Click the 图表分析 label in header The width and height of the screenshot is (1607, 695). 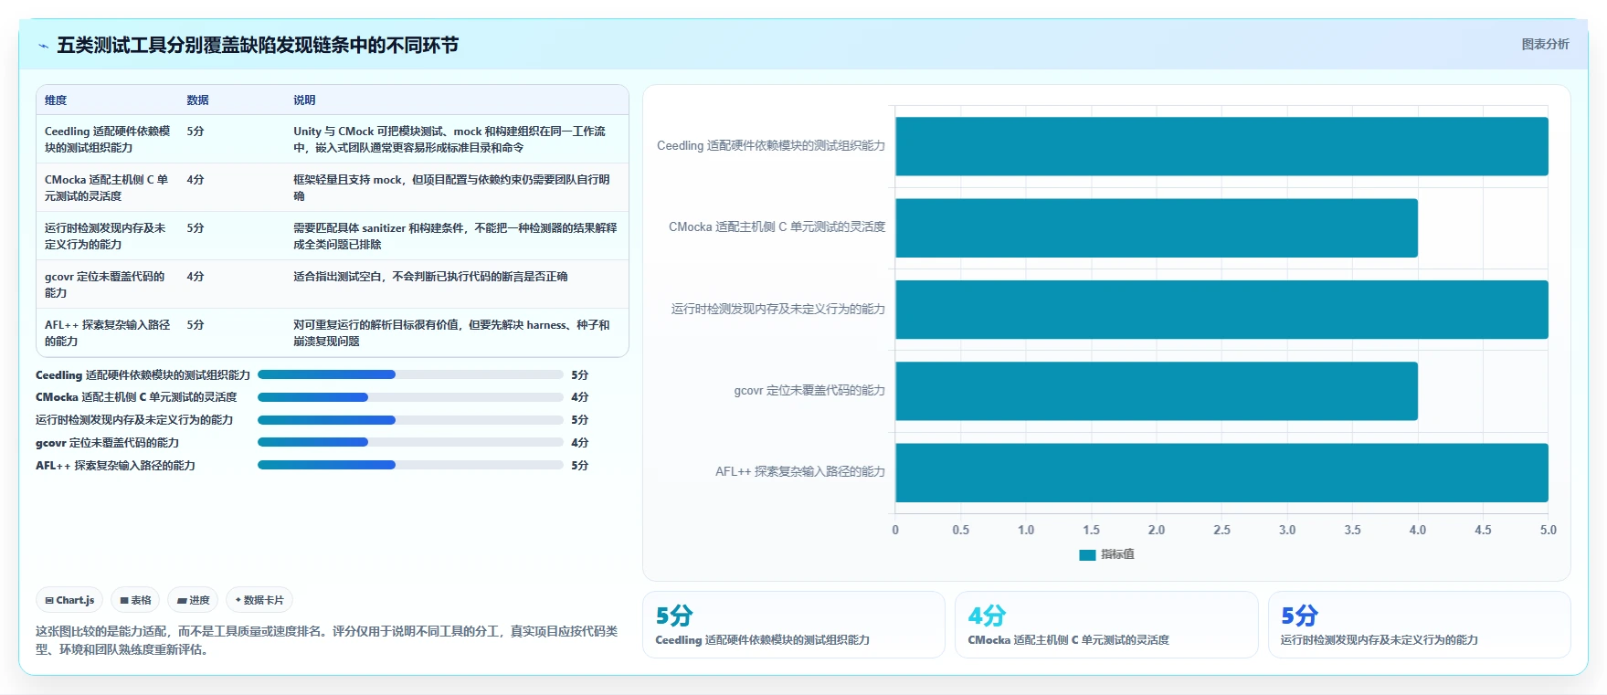(1545, 44)
